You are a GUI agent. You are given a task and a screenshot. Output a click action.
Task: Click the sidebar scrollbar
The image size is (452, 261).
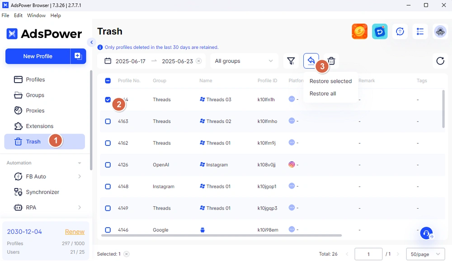click(91, 120)
